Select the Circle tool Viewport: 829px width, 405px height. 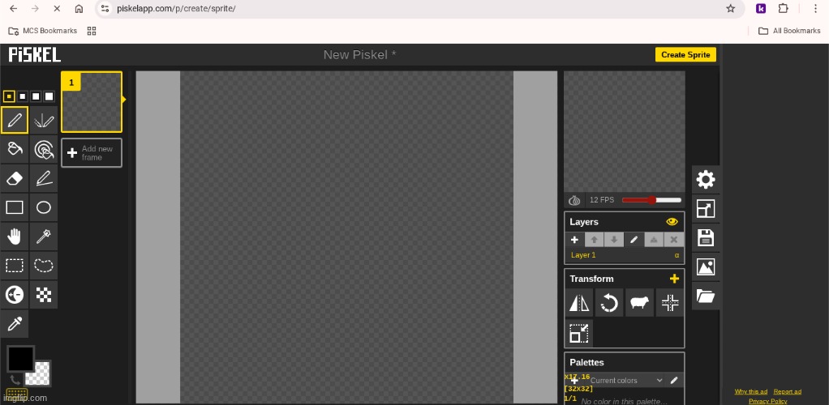coord(44,207)
